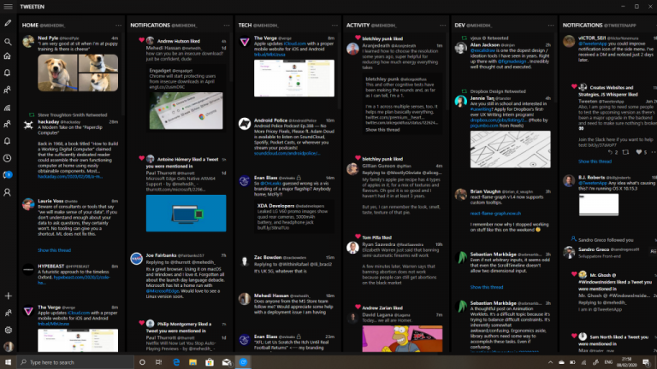This screenshot has height=369, width=657.
Task: Open TECH column options menu
Action: pyautogui.click(x=334, y=26)
